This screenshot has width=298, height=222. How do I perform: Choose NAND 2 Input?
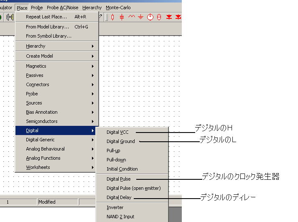132,217
